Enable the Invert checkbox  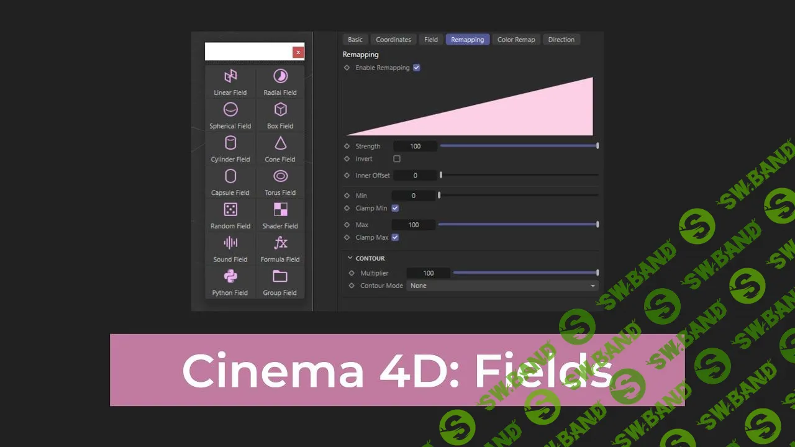(397, 159)
